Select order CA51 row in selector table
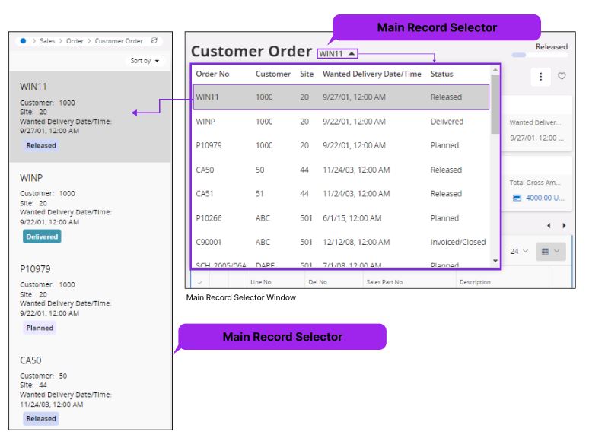Image resolution: width=589 pixels, height=438 pixels. pyautogui.click(x=342, y=194)
